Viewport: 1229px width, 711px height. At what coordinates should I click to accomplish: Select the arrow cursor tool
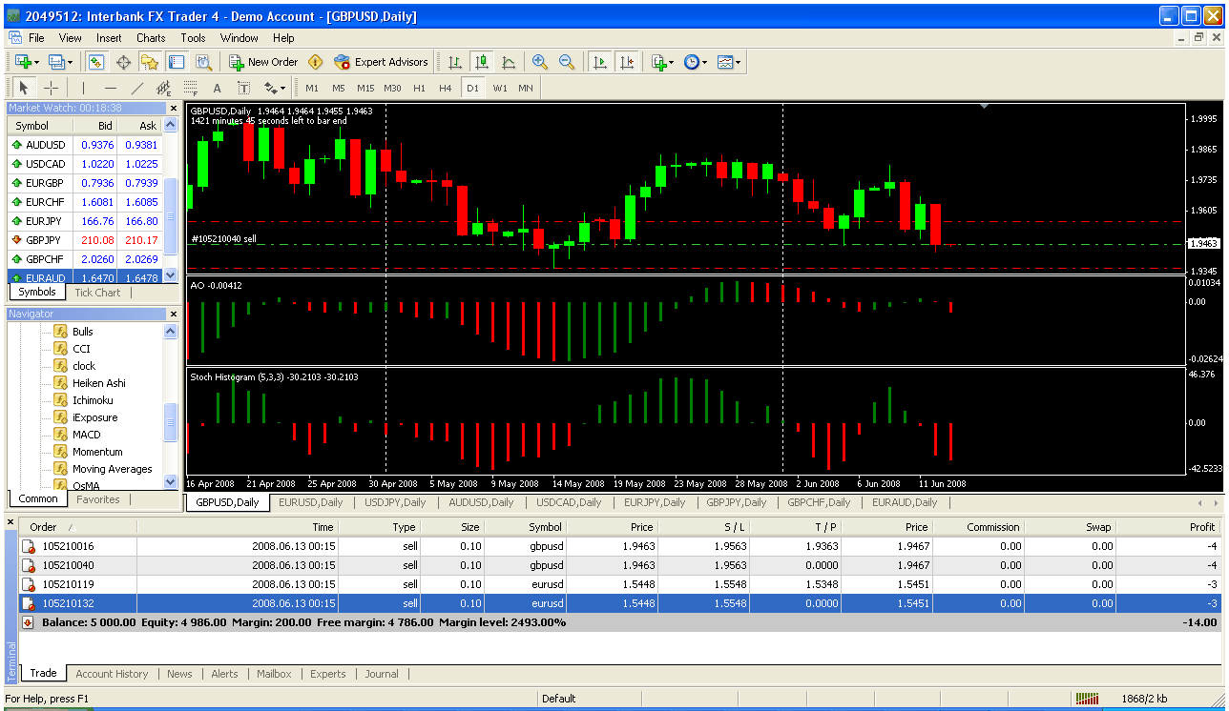click(24, 88)
